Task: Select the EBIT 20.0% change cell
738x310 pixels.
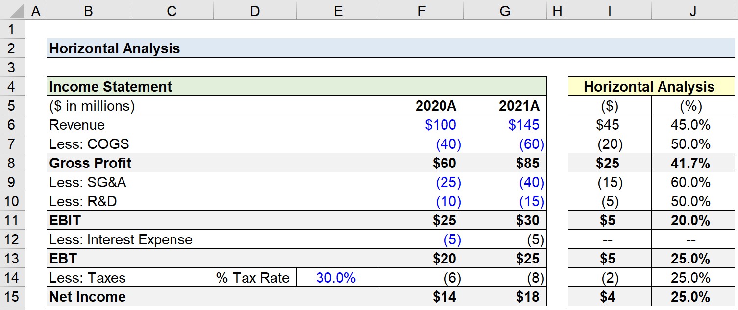Action: click(693, 220)
